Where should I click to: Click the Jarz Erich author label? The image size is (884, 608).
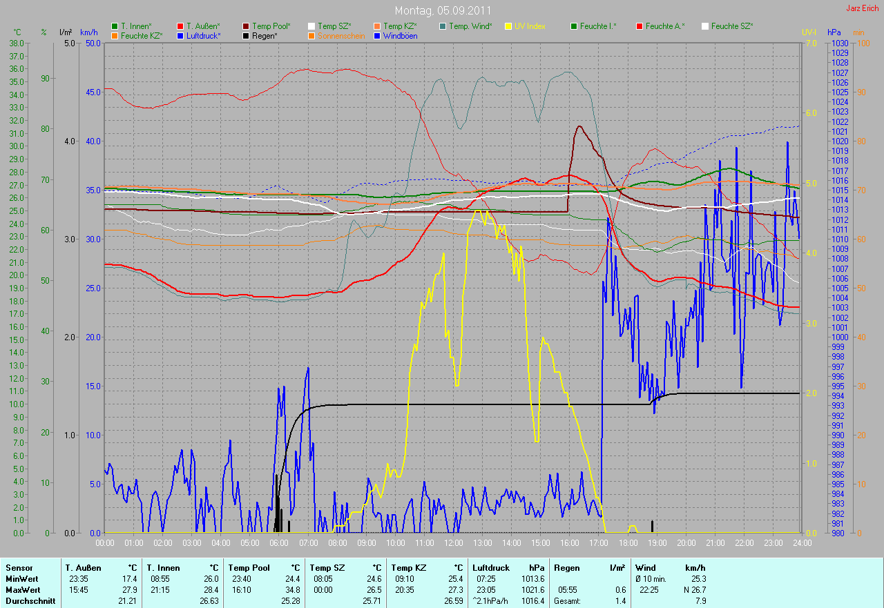pyautogui.click(x=863, y=8)
